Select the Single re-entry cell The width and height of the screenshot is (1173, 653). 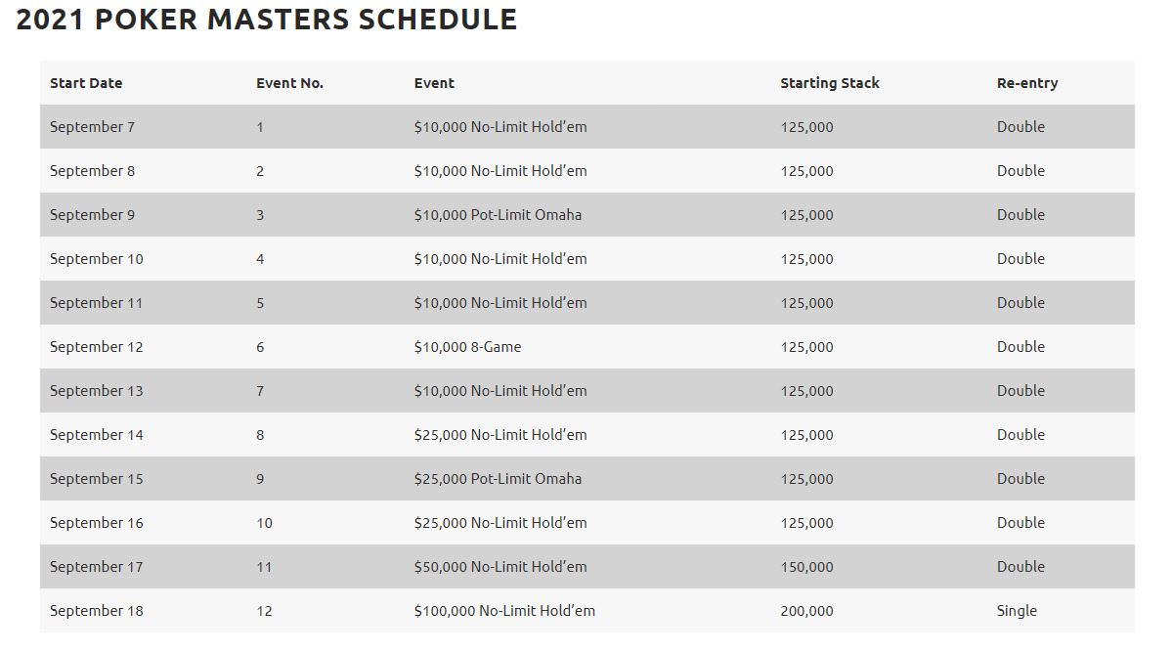tap(1017, 611)
